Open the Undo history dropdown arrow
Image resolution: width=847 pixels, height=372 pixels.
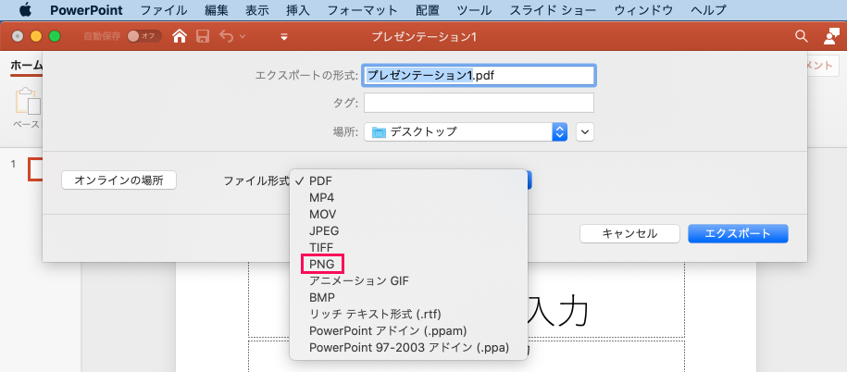click(x=242, y=36)
